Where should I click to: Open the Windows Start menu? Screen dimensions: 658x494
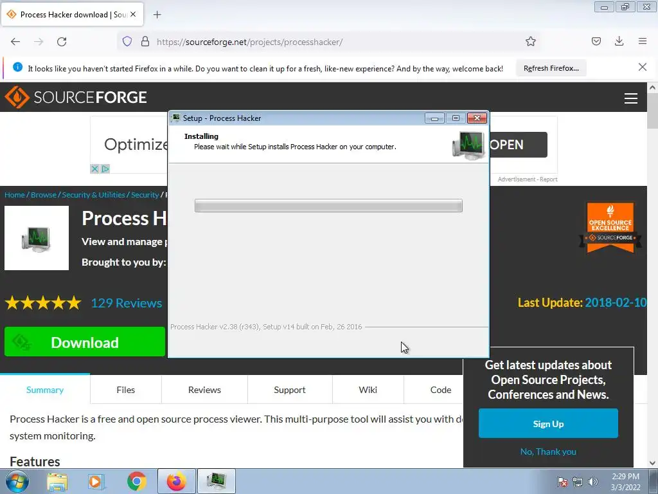pos(17,481)
